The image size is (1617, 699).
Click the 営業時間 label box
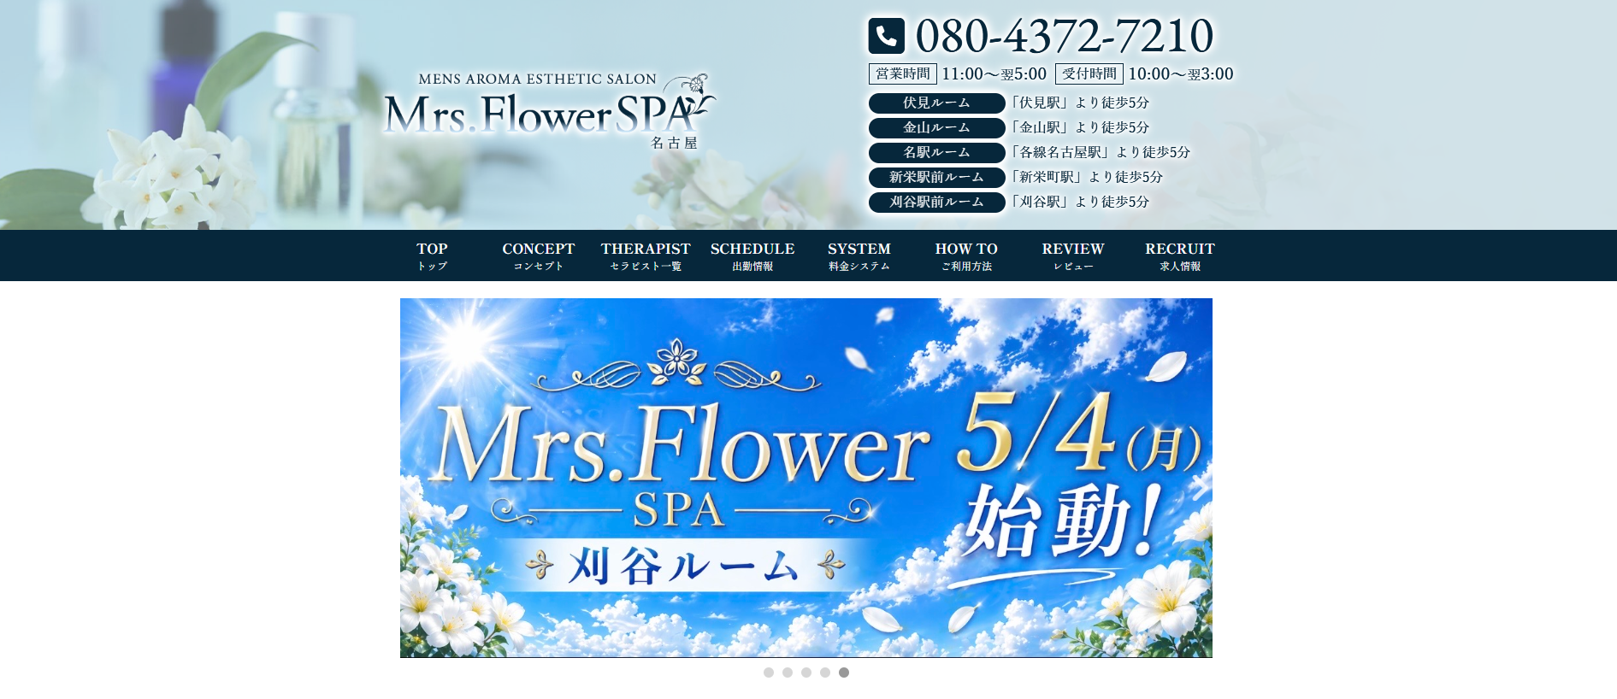coord(903,74)
